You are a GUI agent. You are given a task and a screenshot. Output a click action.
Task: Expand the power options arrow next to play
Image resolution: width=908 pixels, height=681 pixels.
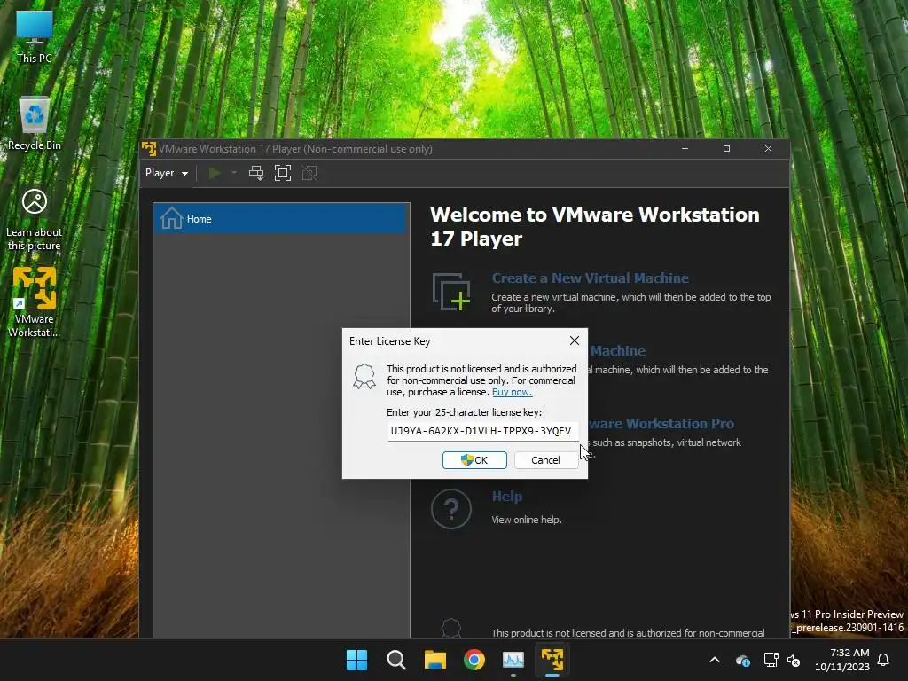coord(234,173)
